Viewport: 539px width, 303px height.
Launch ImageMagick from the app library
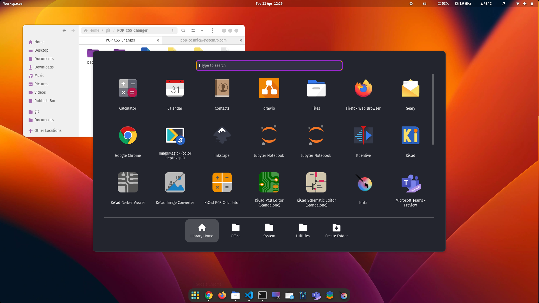175,136
